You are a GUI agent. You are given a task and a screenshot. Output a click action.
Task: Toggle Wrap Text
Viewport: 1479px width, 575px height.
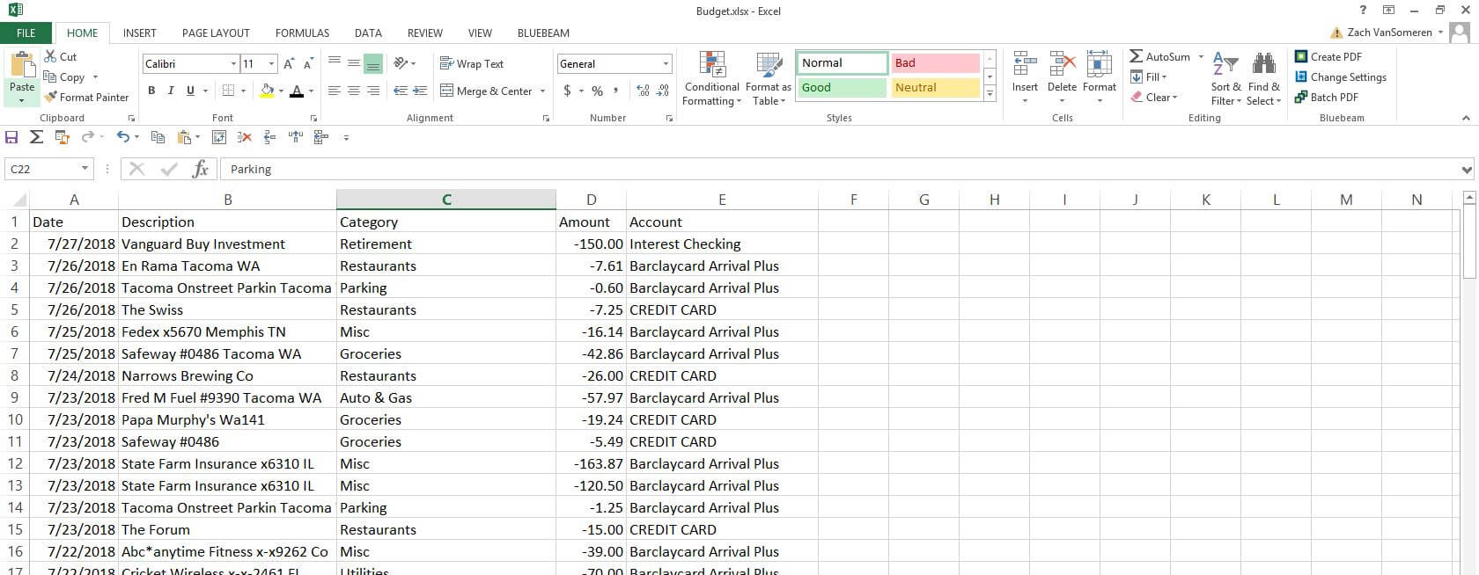click(x=472, y=63)
